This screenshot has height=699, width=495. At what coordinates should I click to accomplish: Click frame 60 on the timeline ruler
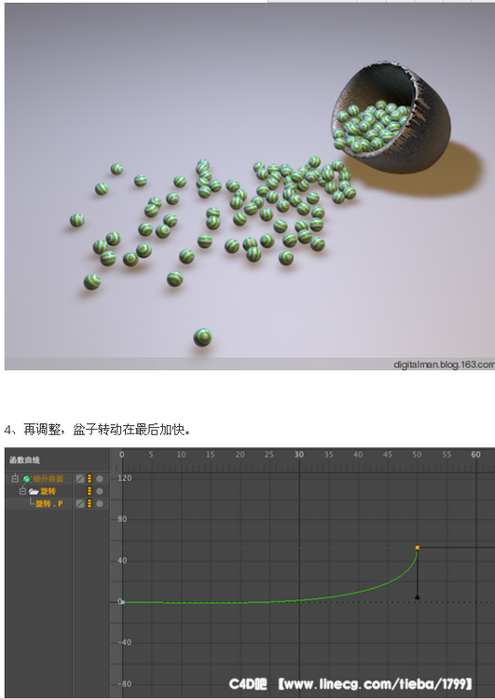475,454
